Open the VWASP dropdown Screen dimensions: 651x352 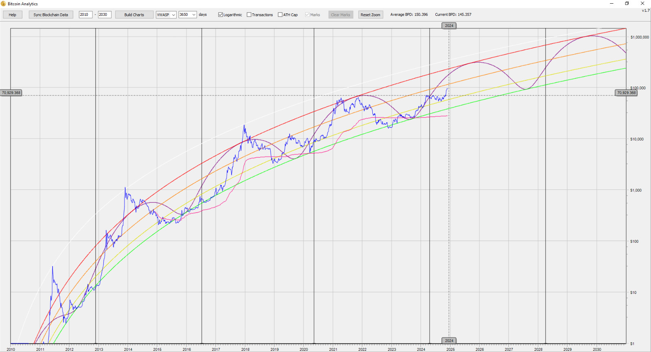tap(166, 15)
